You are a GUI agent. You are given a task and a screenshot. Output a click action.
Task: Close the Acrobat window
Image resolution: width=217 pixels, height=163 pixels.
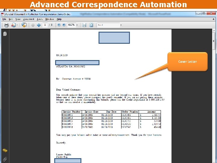(x=211, y=13)
